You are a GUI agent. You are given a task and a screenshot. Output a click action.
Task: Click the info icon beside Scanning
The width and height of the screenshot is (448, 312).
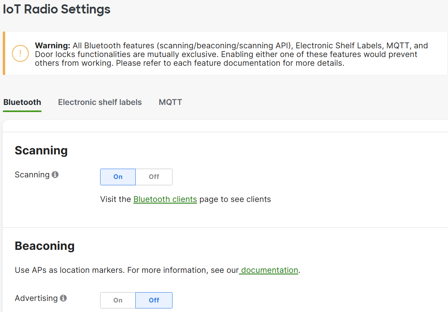pyautogui.click(x=55, y=175)
